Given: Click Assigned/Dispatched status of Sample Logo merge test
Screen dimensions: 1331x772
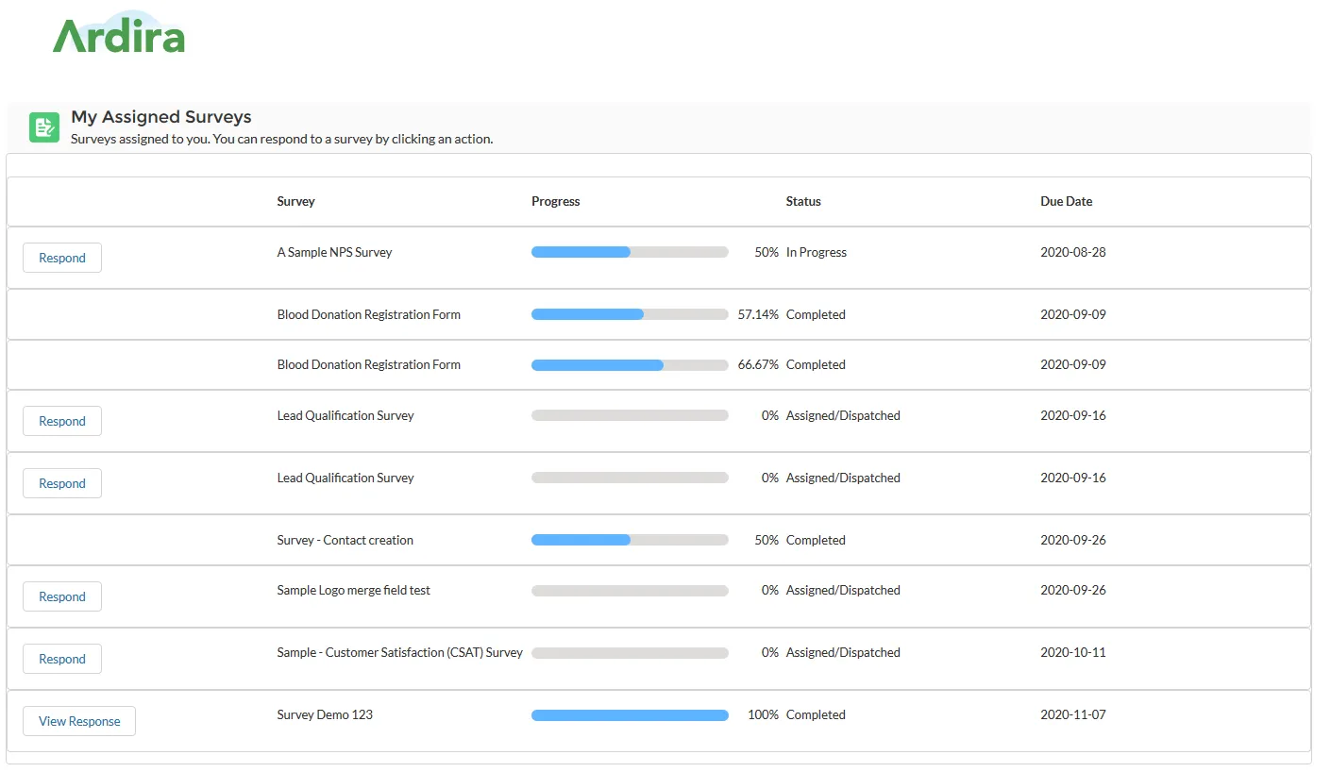Looking at the screenshot, I should pyautogui.click(x=843, y=590).
